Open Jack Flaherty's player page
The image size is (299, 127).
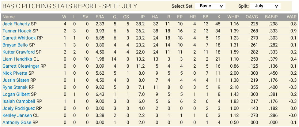(x=16, y=24)
